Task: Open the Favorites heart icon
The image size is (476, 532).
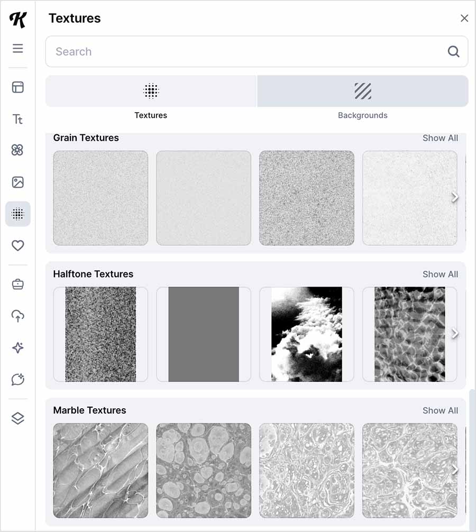Action: click(x=18, y=245)
